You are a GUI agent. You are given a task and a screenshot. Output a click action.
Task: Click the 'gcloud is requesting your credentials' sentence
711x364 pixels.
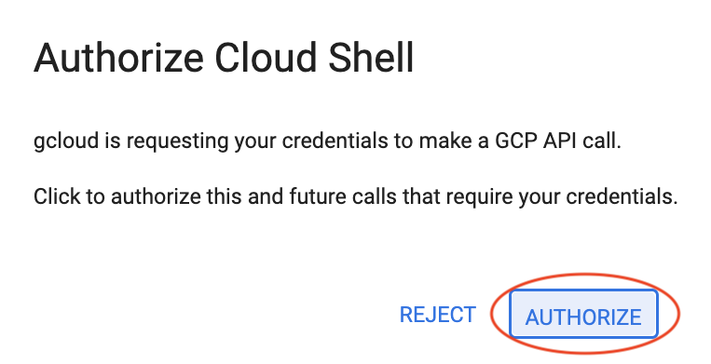[x=327, y=142]
